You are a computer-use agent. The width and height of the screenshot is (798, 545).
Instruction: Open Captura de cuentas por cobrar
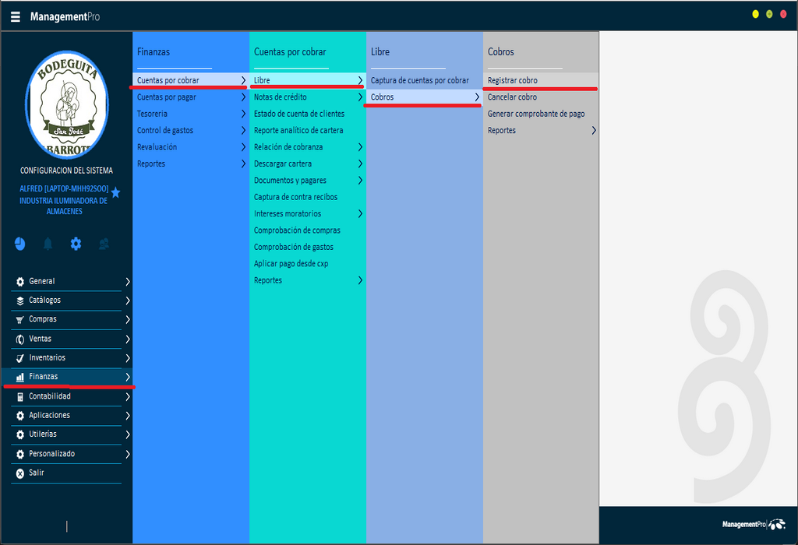click(x=419, y=80)
